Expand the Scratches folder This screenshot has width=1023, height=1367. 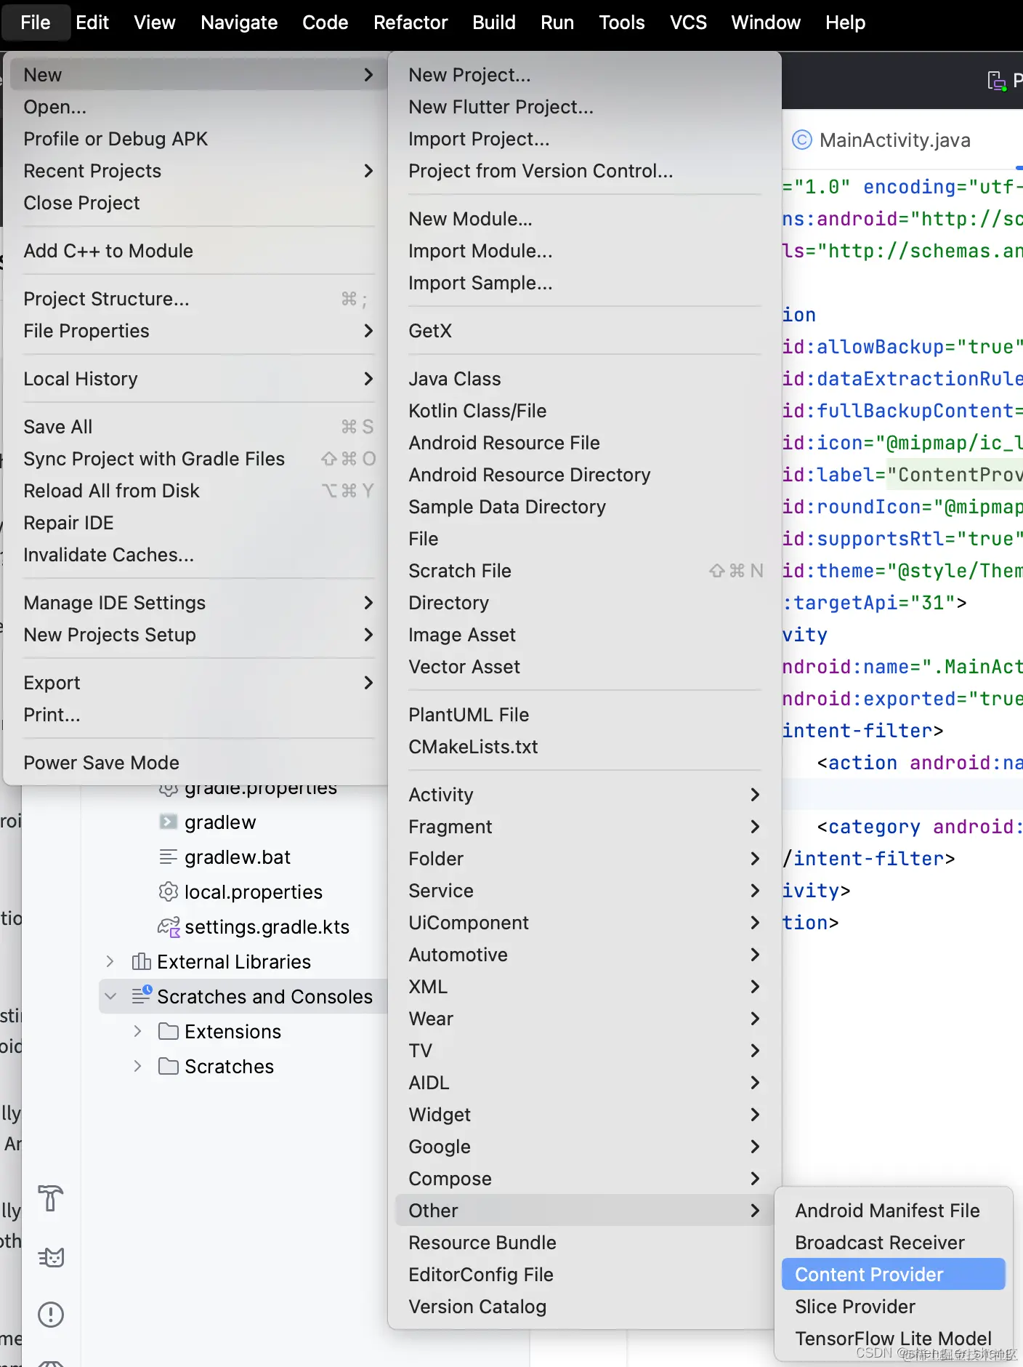(x=137, y=1066)
